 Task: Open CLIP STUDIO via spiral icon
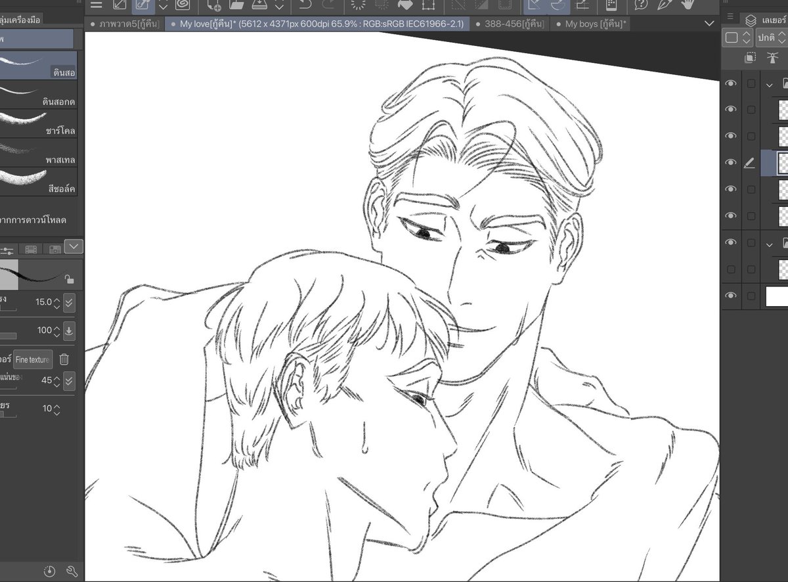183,4
